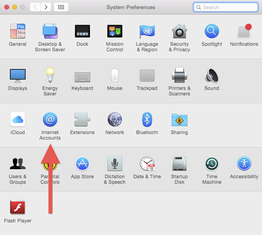Open Spotlight preferences
The image size is (262, 235).
[x=212, y=31]
